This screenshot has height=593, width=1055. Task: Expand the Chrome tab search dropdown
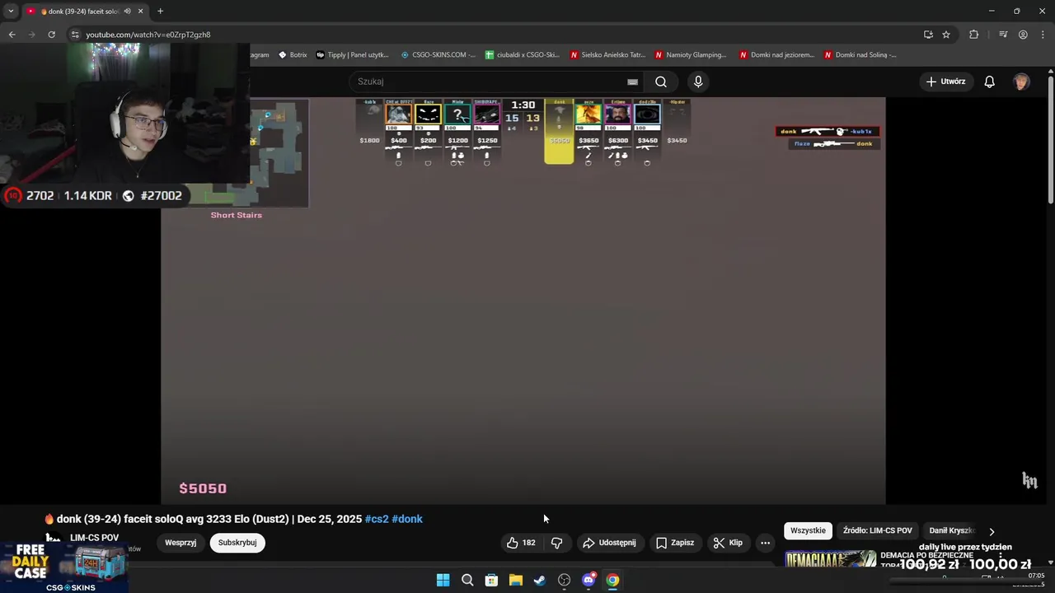coord(11,12)
